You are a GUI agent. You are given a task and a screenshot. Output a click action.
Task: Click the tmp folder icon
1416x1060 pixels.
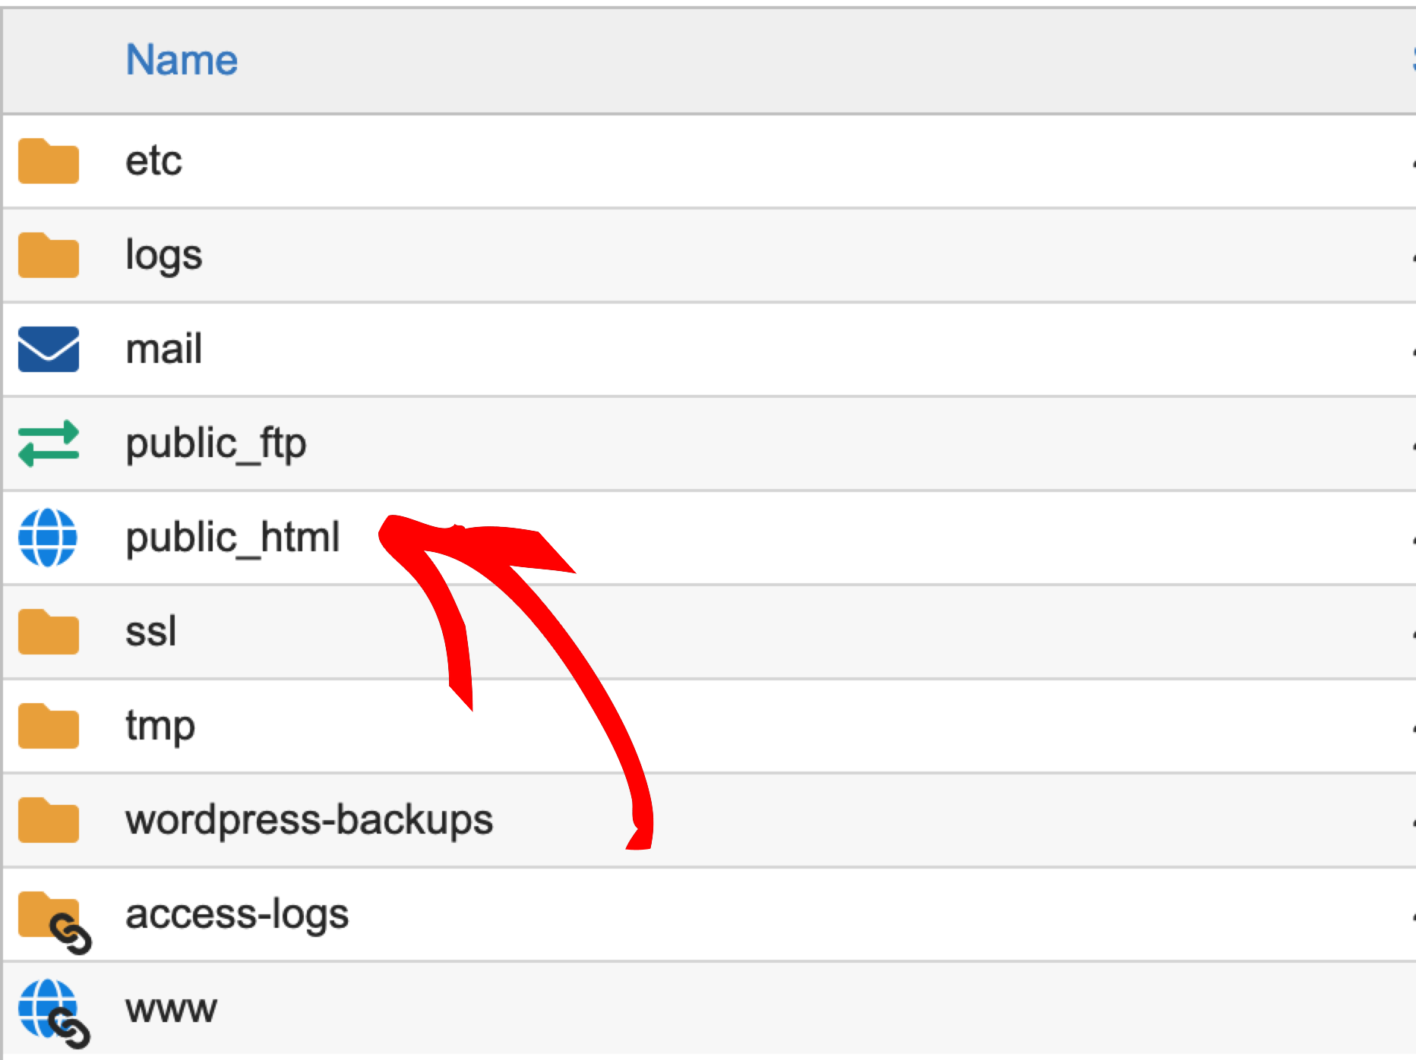point(49,726)
